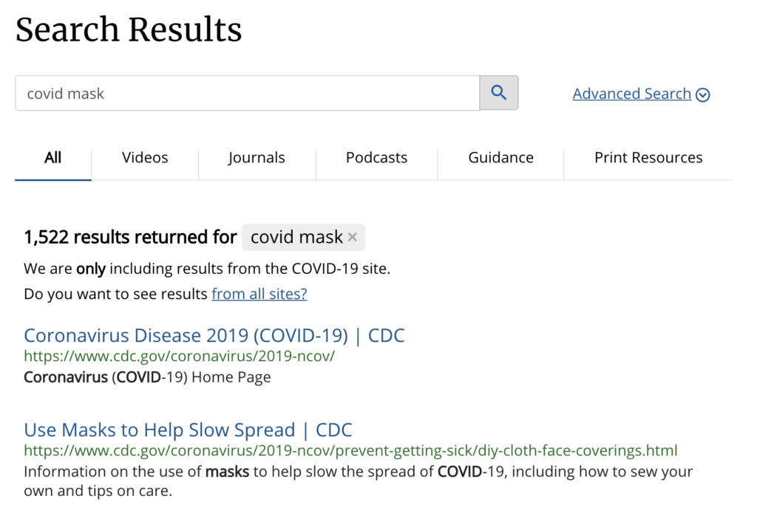Click into the covid mask search field
Viewport: 757px width, 530px height.
point(247,93)
